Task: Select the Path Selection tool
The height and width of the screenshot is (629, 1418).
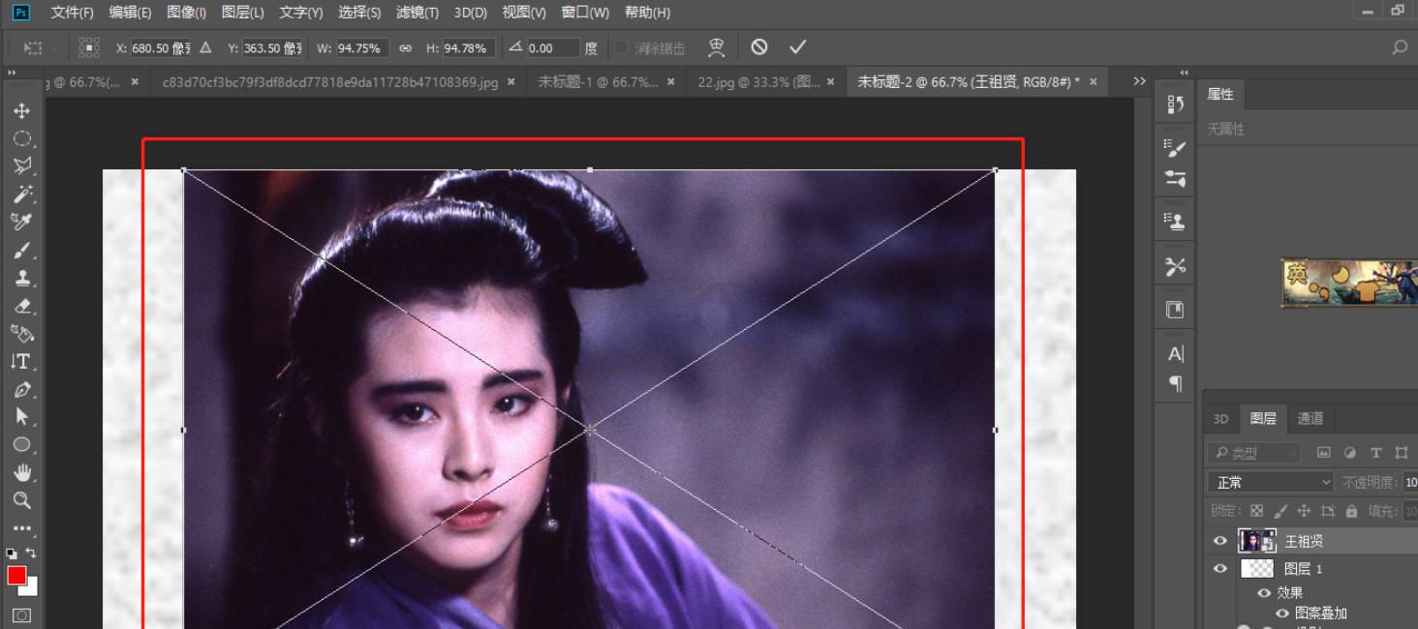Action: tap(21, 417)
